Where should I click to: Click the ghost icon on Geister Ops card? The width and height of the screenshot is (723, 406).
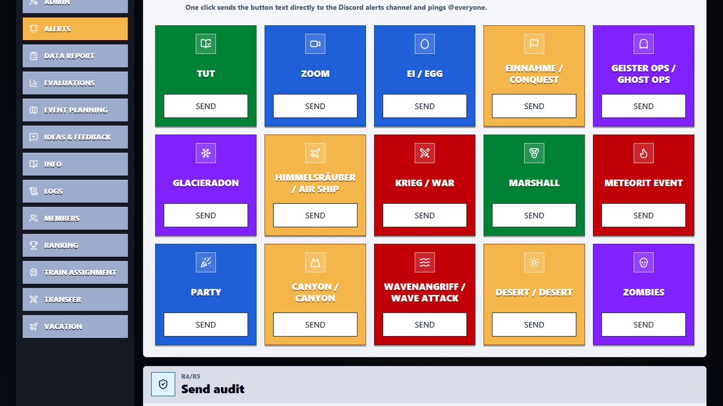point(643,44)
